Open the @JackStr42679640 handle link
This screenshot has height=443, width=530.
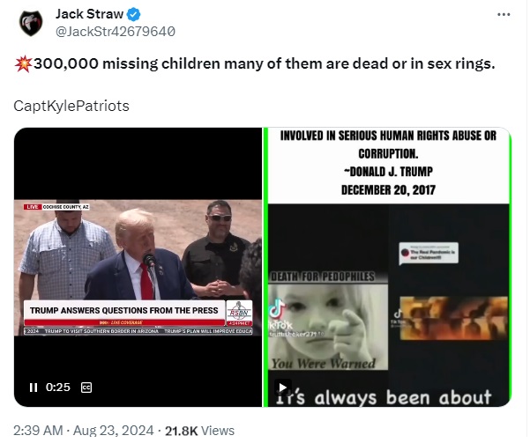point(116,32)
